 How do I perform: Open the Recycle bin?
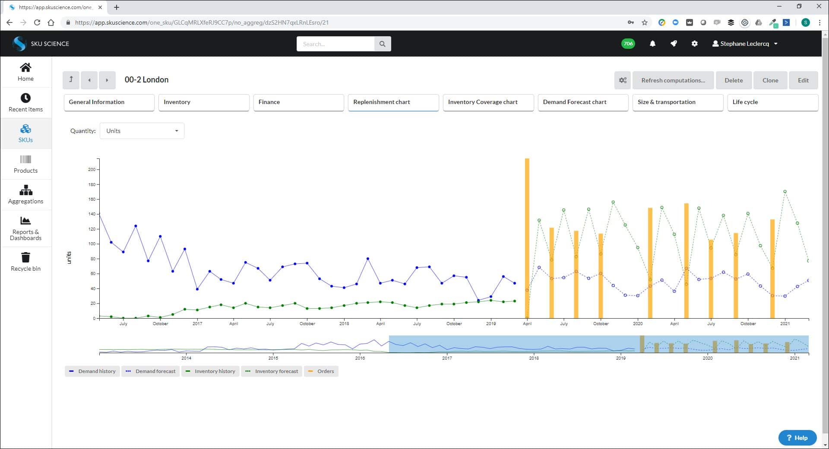(x=25, y=262)
